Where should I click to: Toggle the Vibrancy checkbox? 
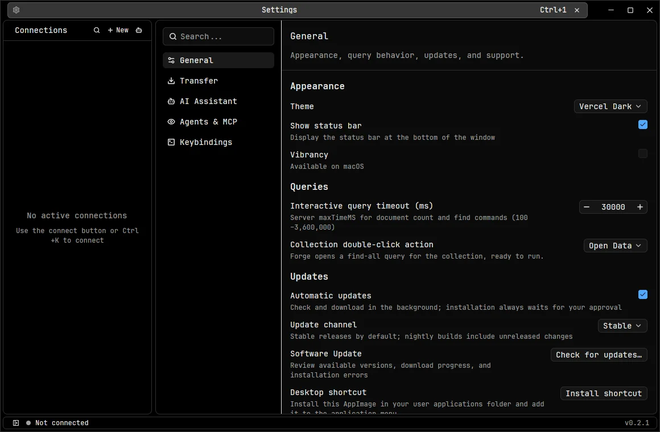click(643, 153)
